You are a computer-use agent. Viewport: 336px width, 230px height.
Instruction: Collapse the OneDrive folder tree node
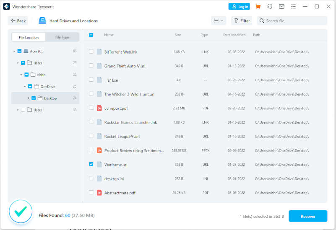(x=25, y=86)
